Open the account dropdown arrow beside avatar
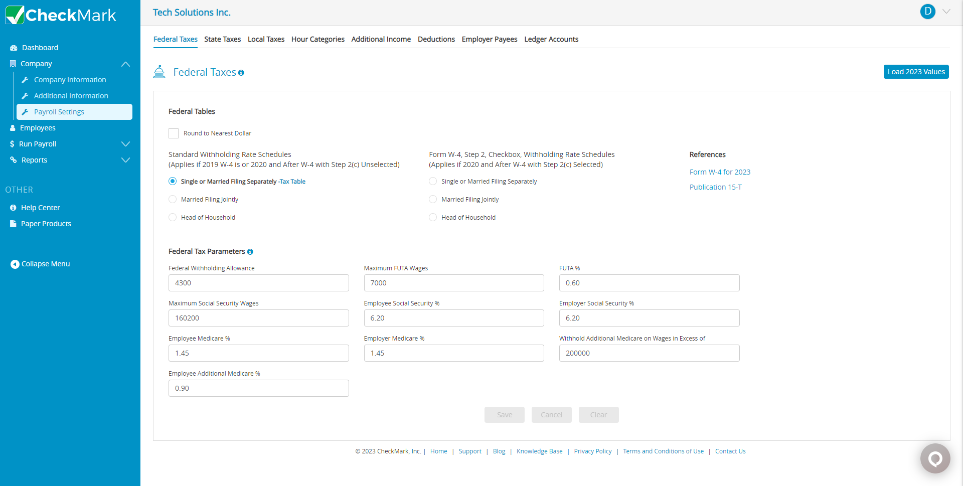This screenshot has height=486, width=963. tap(946, 12)
